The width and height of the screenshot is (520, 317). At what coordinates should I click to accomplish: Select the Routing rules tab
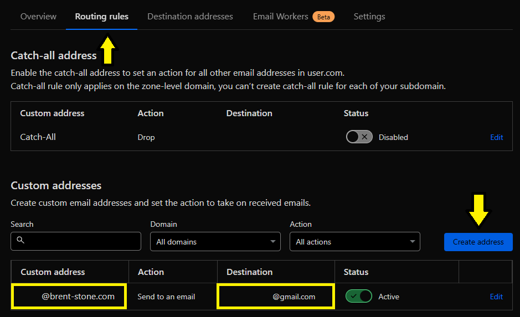coord(102,17)
